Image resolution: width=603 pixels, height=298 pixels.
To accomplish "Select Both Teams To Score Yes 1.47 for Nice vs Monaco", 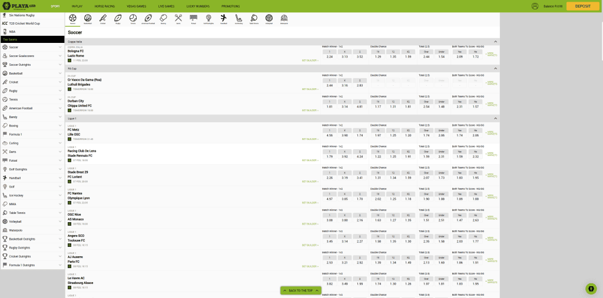I will coord(459,220).
